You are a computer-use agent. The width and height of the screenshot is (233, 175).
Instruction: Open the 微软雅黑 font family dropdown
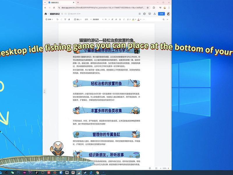(x=98, y=19)
